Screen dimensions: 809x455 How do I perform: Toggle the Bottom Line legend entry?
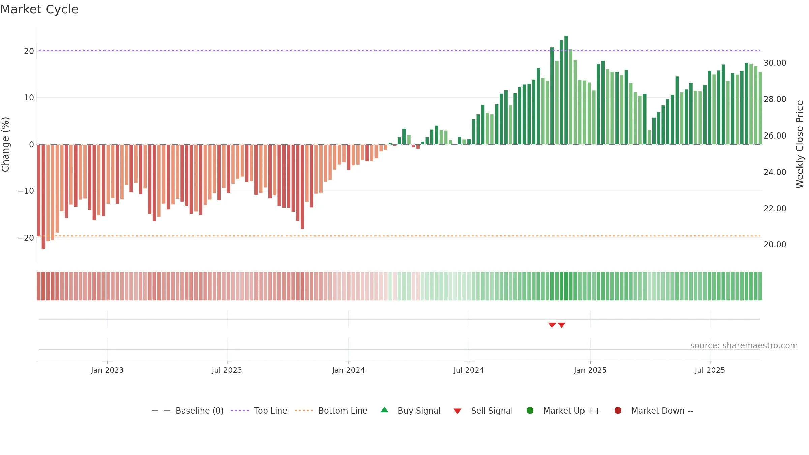coord(331,411)
